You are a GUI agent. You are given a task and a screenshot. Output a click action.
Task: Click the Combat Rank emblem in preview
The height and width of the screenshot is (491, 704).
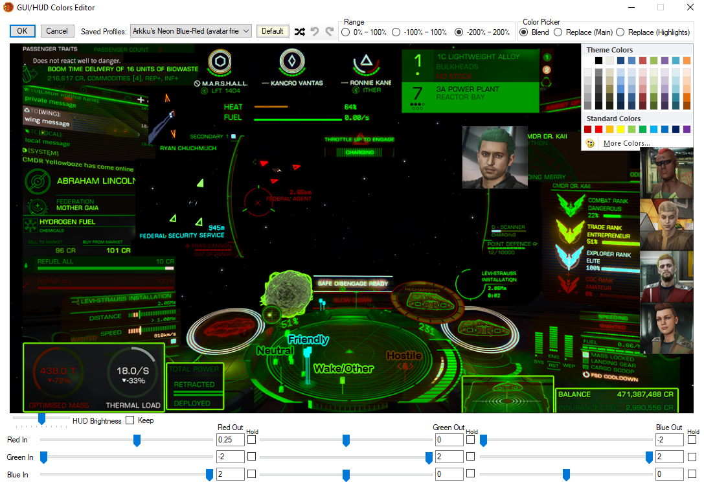tap(570, 205)
